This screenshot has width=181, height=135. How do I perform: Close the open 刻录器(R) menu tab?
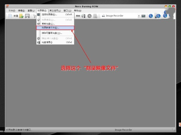pyautogui.click(x=42, y=11)
